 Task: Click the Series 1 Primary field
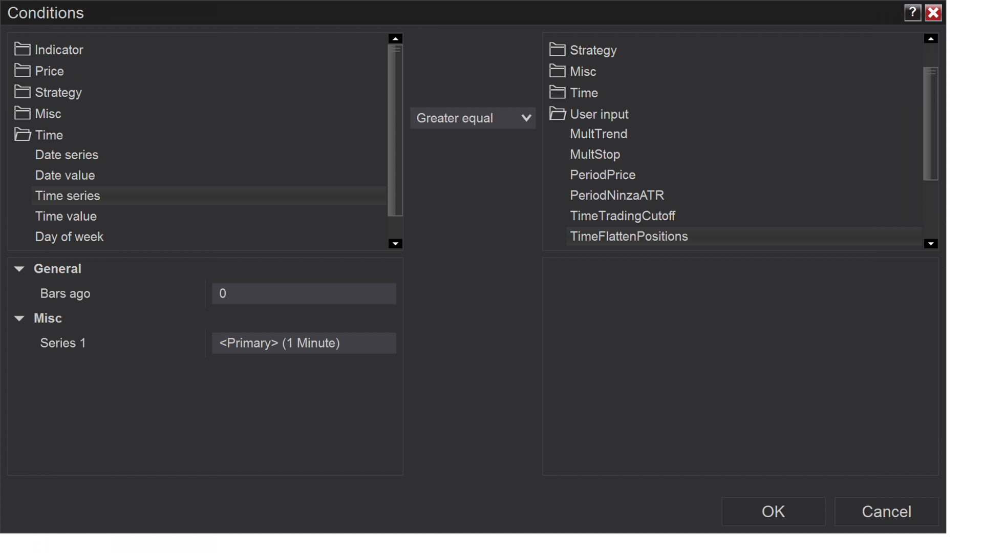click(304, 343)
